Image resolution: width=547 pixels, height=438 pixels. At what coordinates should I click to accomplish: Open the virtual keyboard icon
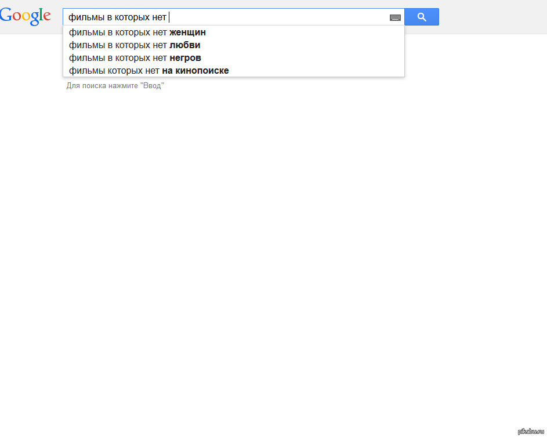(x=395, y=17)
